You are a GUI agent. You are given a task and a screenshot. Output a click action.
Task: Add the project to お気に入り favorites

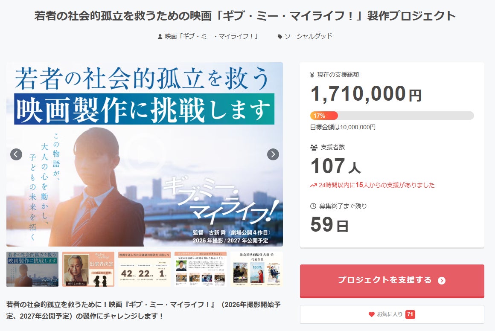(392, 314)
